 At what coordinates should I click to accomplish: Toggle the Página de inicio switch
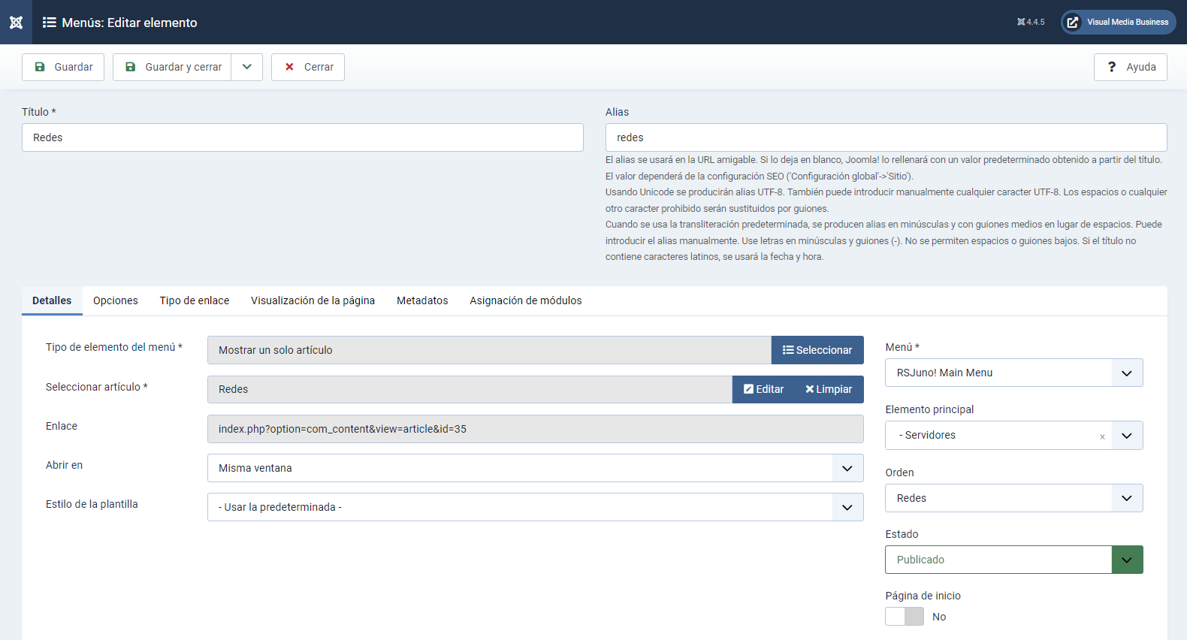coord(905,617)
